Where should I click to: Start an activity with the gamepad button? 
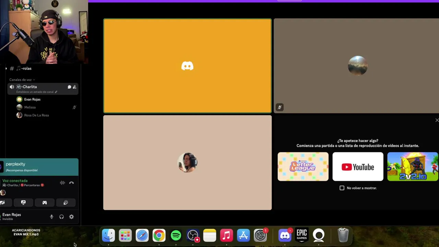(45, 203)
